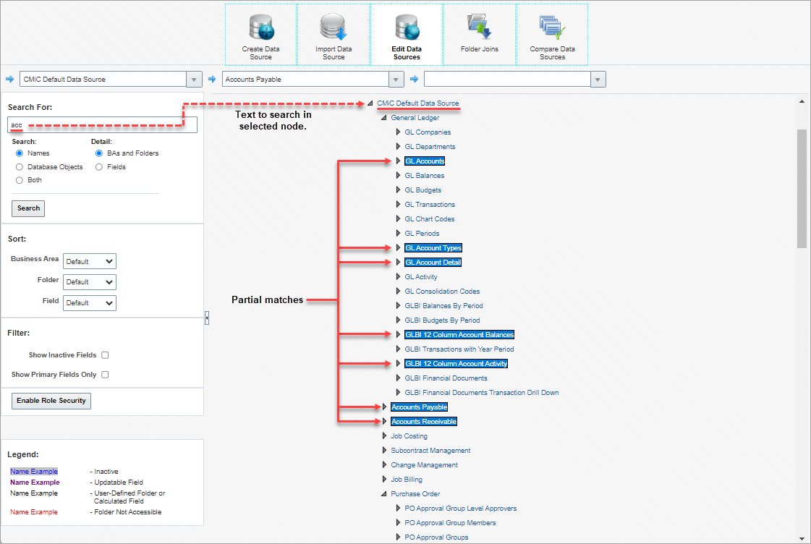Select GLBI Transactions with Year Period item
The height and width of the screenshot is (544, 811).
point(459,349)
